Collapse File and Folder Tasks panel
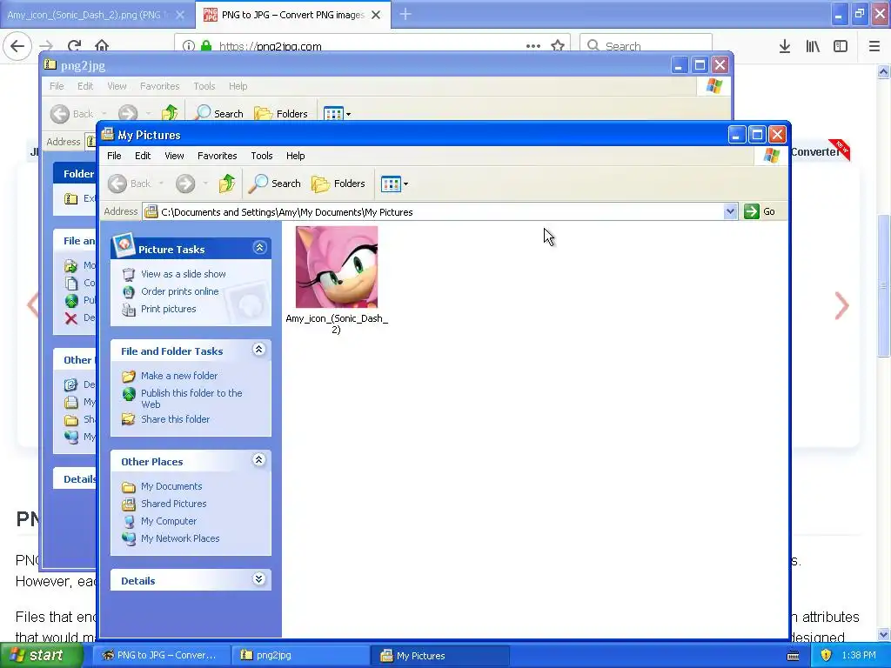 click(258, 350)
